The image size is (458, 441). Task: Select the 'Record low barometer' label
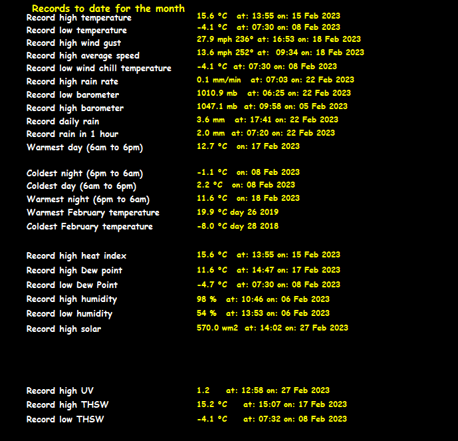[72, 95]
